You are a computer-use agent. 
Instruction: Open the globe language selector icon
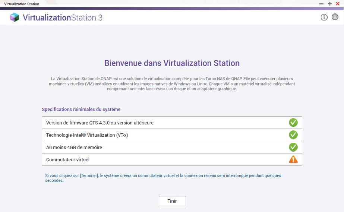[x=335, y=17]
